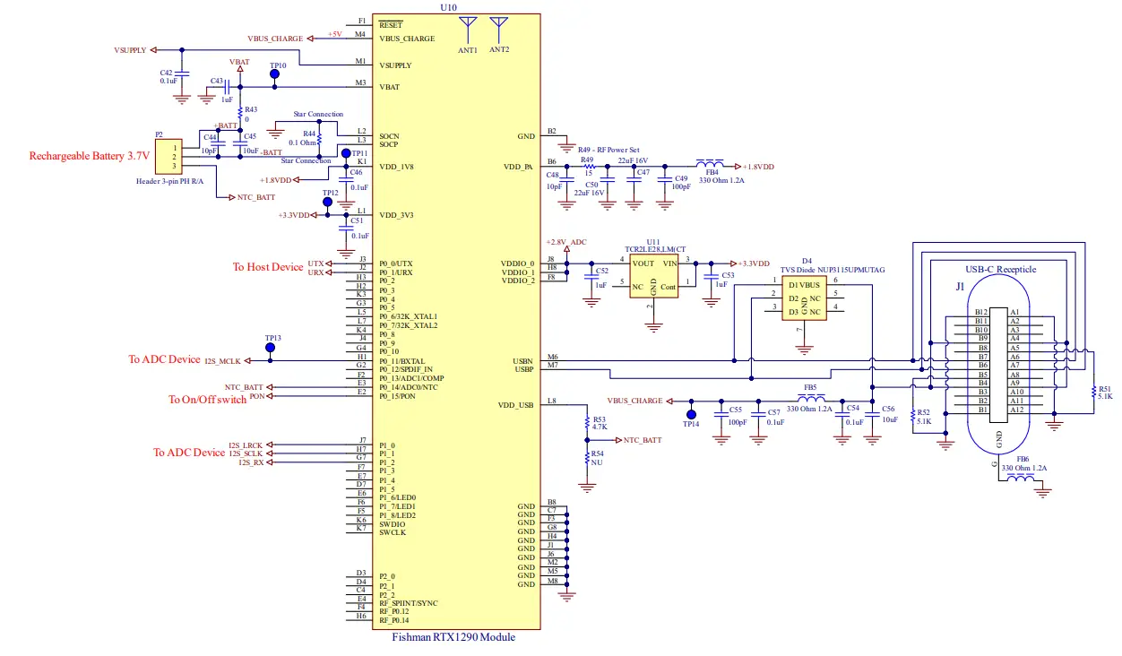Click the P2 3-pin header symbol

[167, 156]
